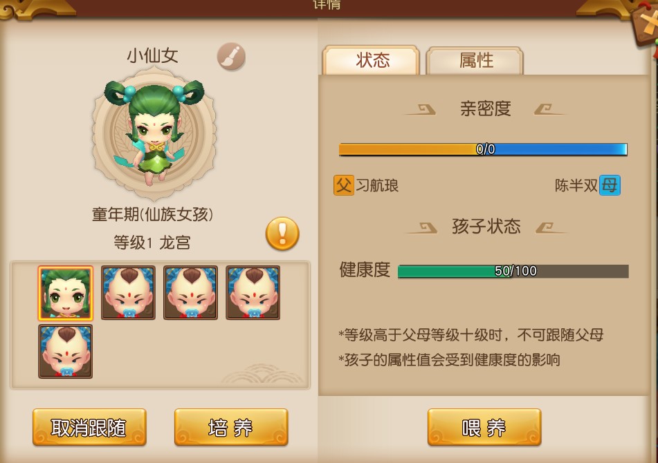Click the large fairy character avatar medallion
The image size is (658, 463).
coord(154,133)
